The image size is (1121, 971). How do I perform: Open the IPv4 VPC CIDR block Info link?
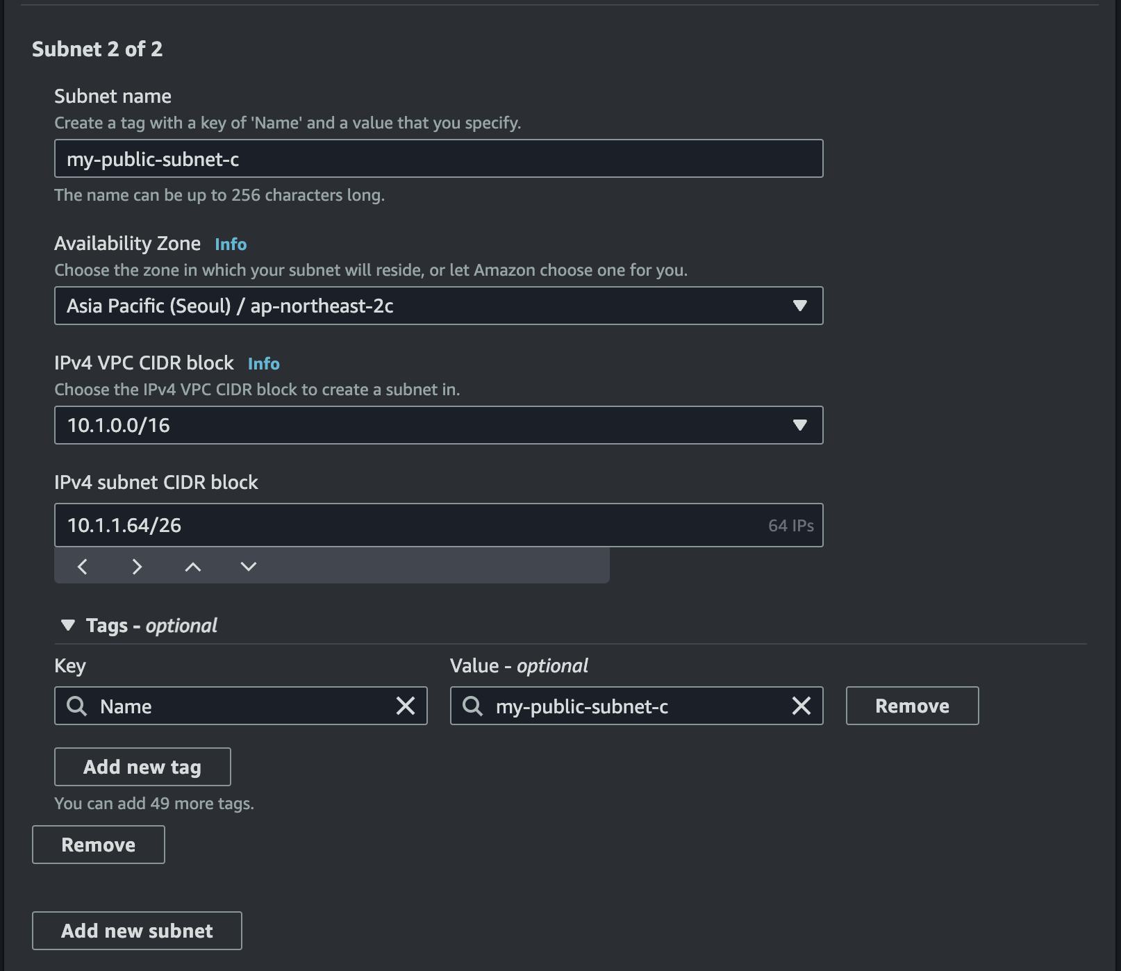(x=264, y=364)
